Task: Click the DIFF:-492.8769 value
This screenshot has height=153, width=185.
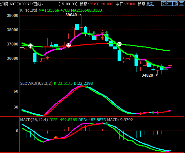Action: coord(63,120)
